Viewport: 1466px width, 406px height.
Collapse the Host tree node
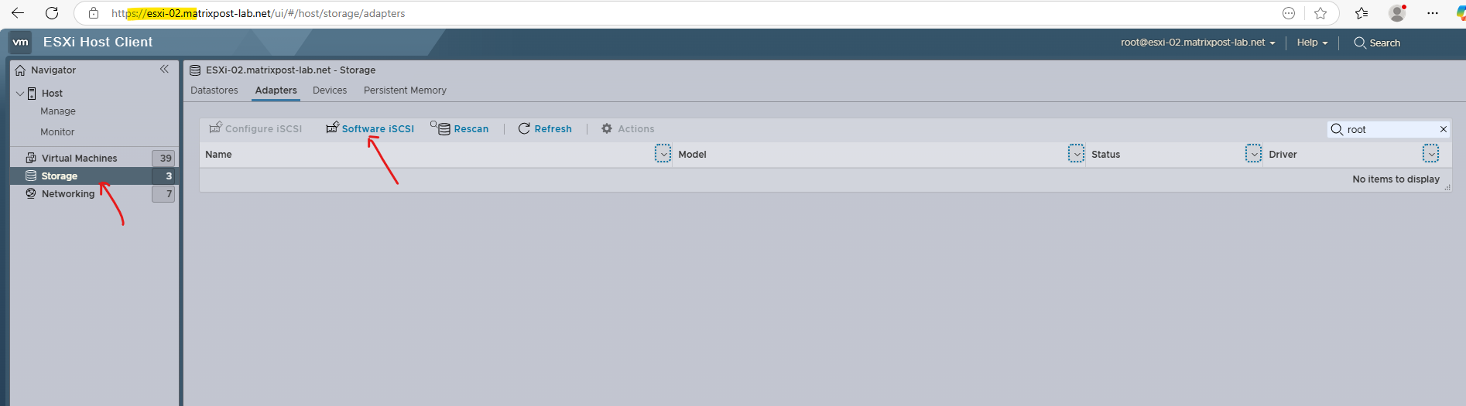click(19, 93)
